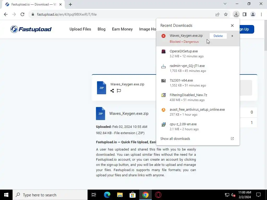Launch Microsoft Edge from taskbar
Image resolution: width=267 pixels, height=200 pixels.
107,195
